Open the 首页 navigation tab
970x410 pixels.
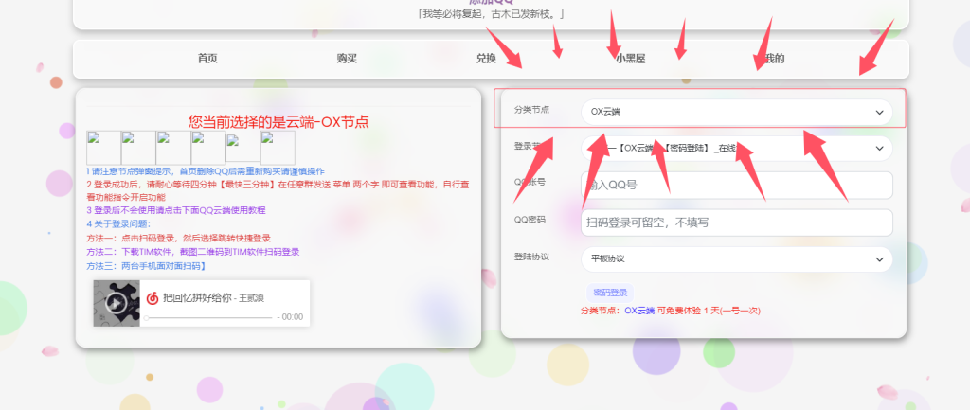[x=207, y=59]
